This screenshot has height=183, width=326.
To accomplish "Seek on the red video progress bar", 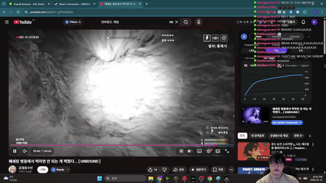I will 121,145.
